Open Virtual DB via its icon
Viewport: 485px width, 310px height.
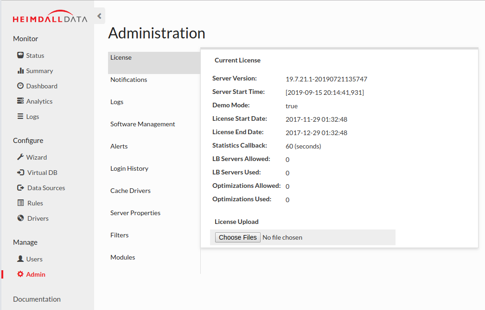(21, 173)
